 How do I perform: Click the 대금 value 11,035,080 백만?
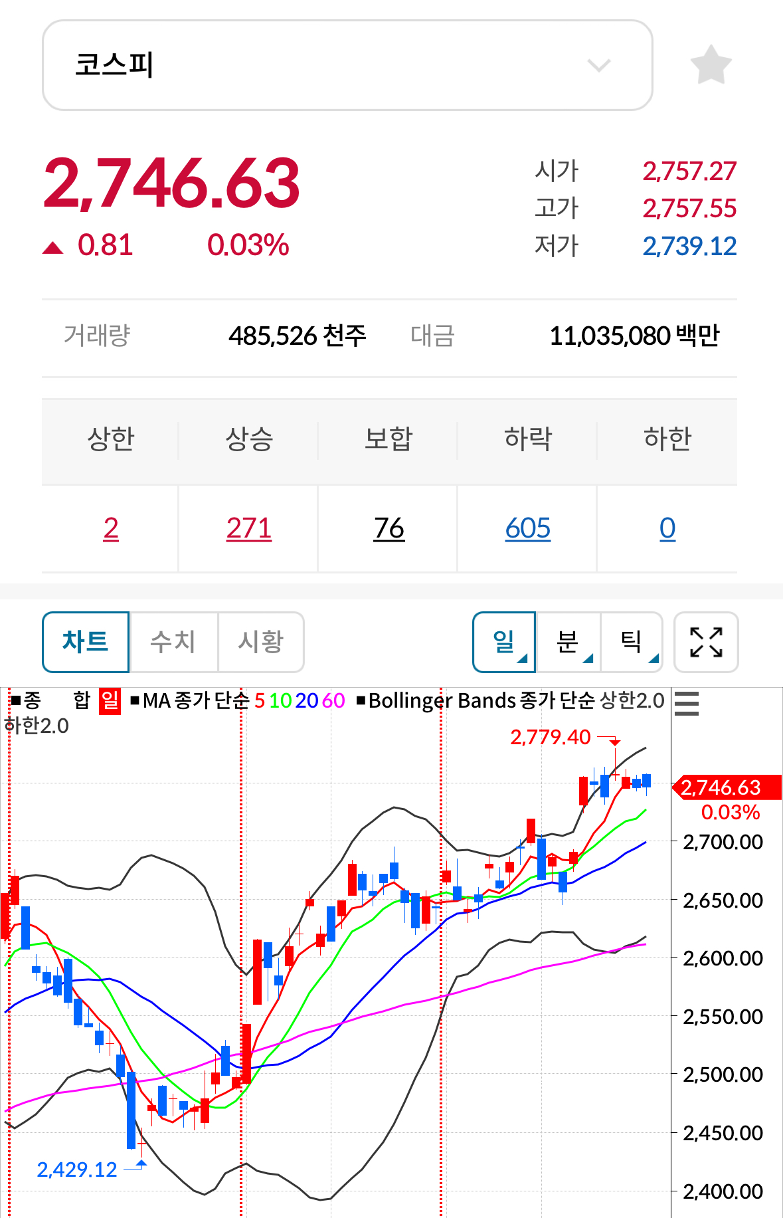[634, 336]
